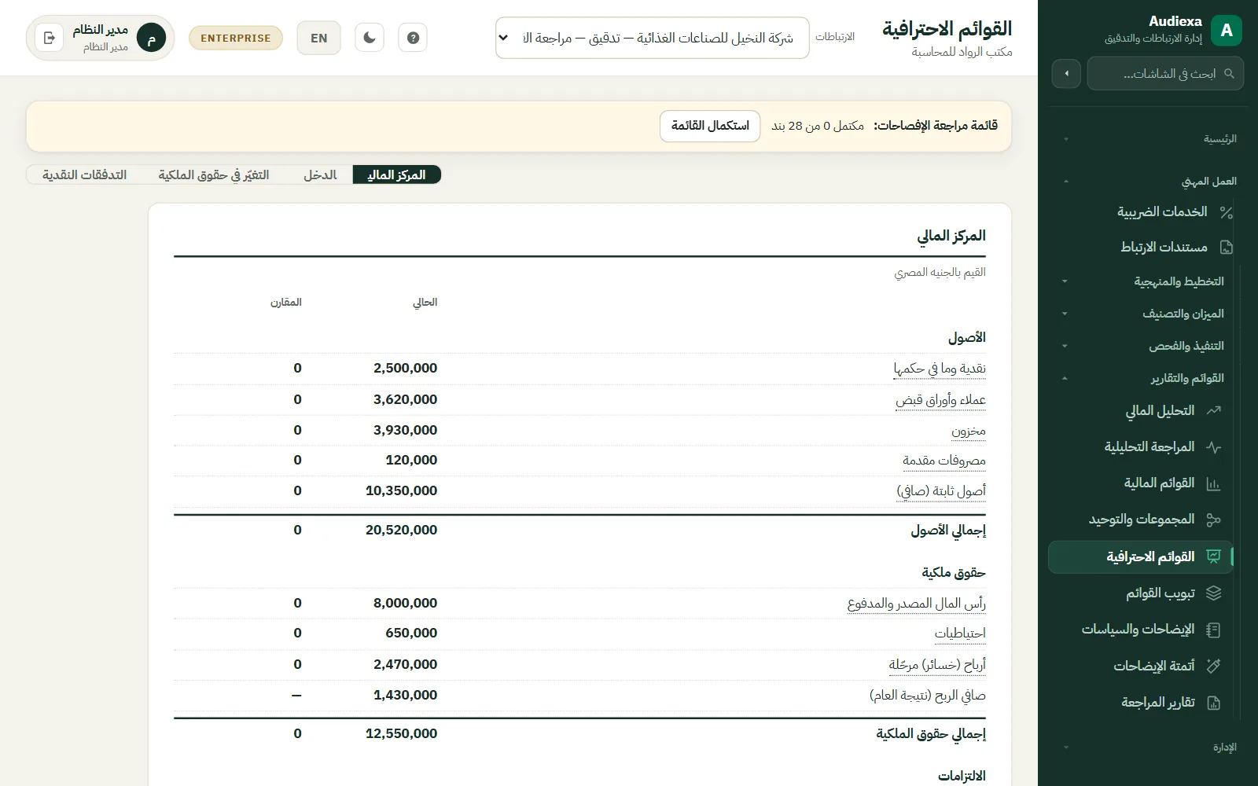This screenshot has height=786, width=1258.
Task: Open the التغيّر في حقوق الملكية tab
Action: tap(214, 174)
